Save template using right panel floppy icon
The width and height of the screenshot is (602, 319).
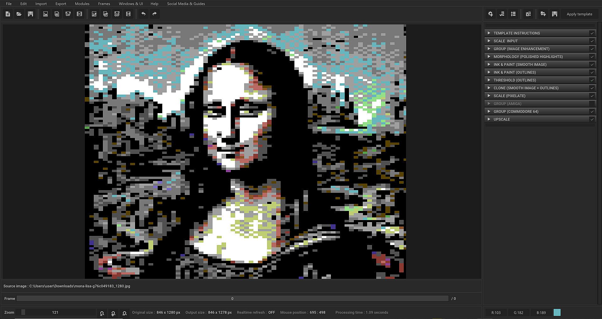[x=555, y=14]
